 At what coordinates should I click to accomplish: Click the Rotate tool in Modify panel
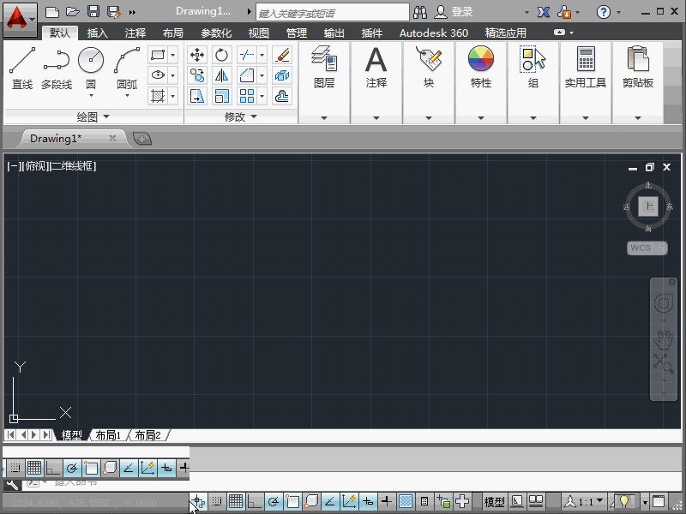tap(222, 55)
